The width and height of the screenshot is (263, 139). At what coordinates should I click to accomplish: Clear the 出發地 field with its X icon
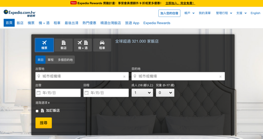point(124,76)
